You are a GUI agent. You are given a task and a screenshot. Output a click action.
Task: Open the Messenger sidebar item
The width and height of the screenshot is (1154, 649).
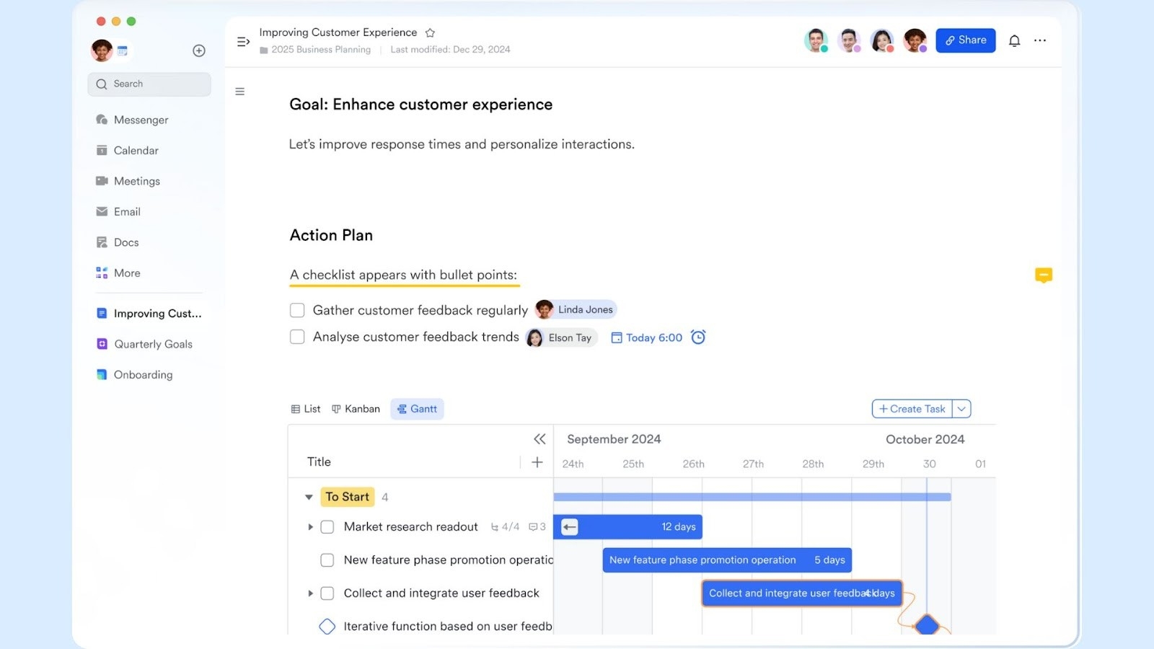pos(132,120)
